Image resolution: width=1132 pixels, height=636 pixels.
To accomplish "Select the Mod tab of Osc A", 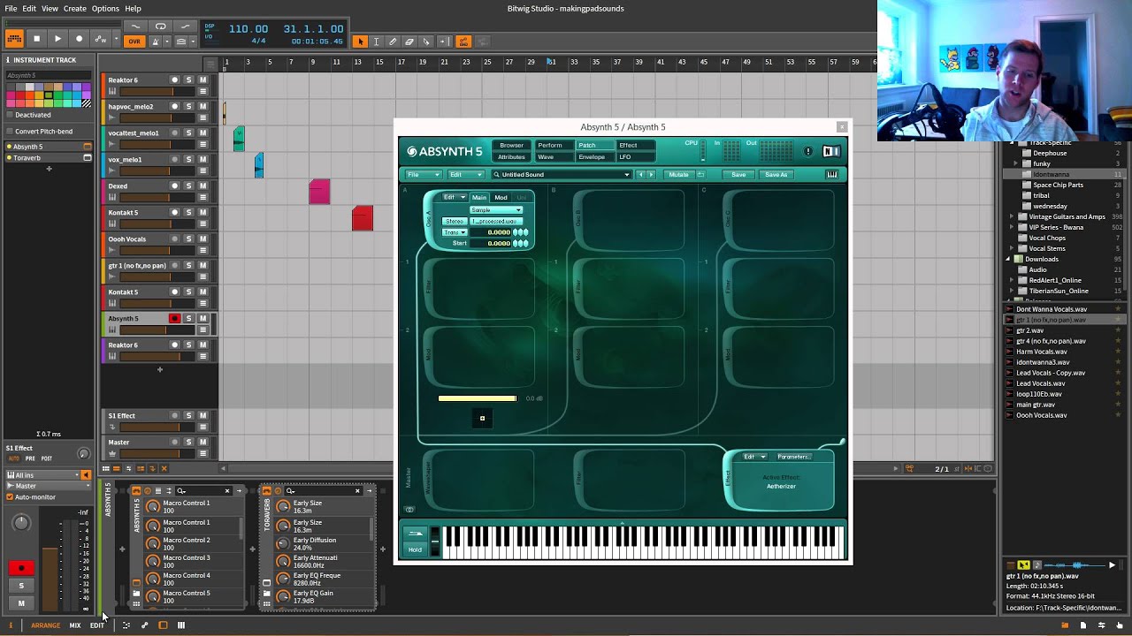I will coord(501,198).
